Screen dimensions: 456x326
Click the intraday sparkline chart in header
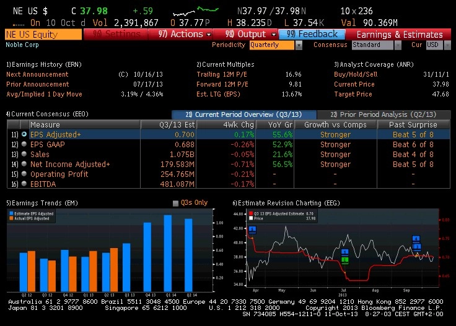tap(195, 11)
